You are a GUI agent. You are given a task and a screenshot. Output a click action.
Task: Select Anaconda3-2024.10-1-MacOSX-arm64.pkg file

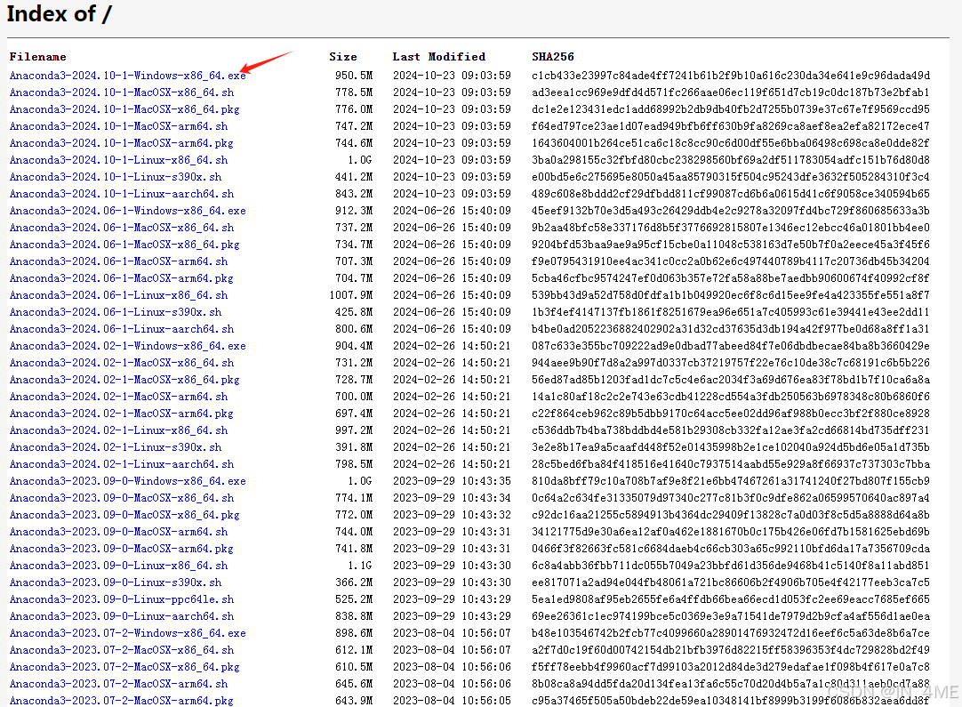(x=122, y=143)
